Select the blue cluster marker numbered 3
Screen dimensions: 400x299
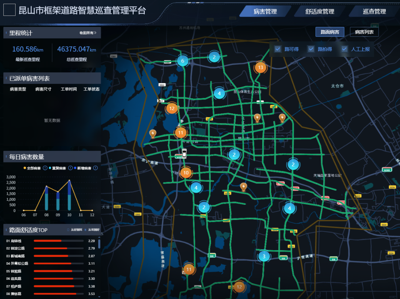click(264, 256)
